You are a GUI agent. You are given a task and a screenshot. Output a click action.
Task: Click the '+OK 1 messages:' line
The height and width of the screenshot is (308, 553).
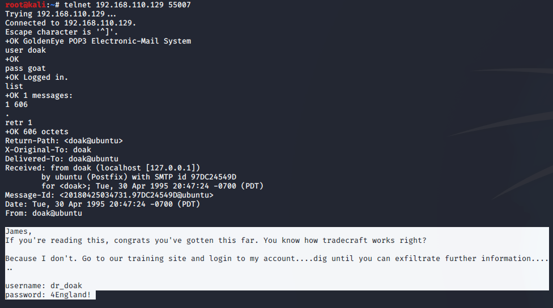click(x=39, y=96)
